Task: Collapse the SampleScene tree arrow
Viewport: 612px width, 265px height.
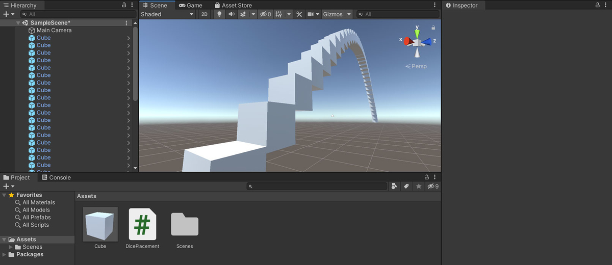Action: [x=18, y=23]
